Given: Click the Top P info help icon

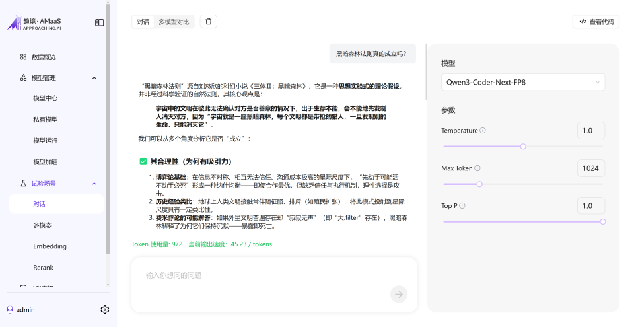Looking at the screenshot, I should pyautogui.click(x=462, y=206).
